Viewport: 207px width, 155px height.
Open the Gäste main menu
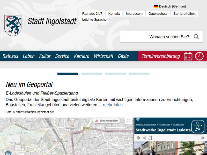[x=123, y=56]
